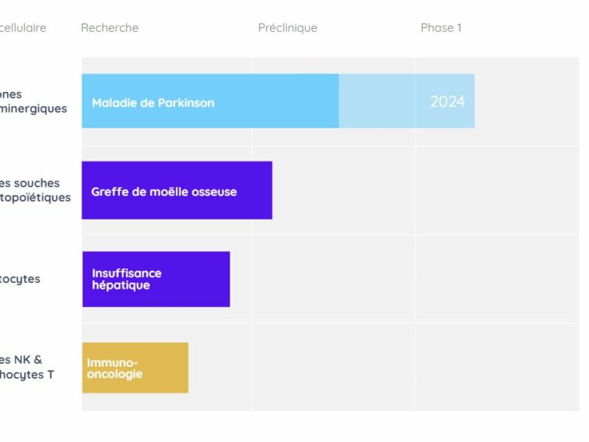Select the Préclinique column header
The image size is (589, 442).
[288, 28]
